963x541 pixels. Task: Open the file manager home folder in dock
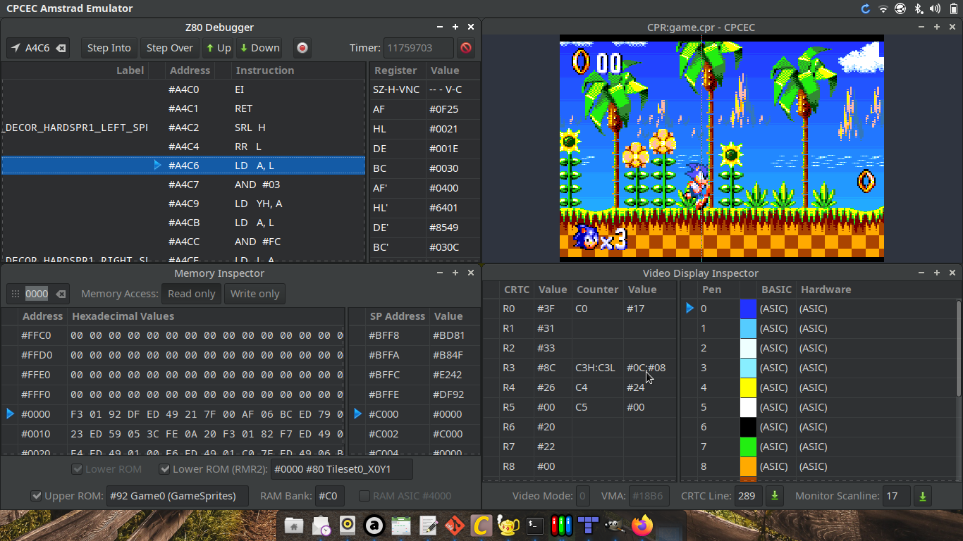click(294, 526)
